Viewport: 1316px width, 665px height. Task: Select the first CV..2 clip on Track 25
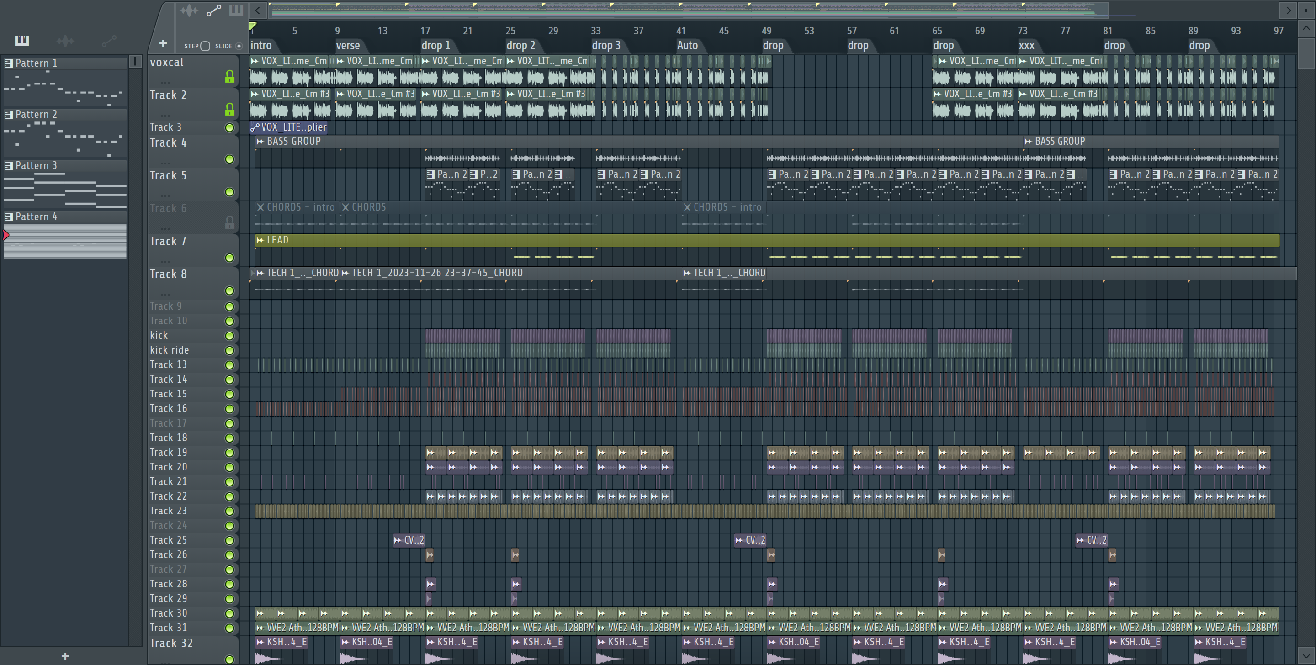click(409, 540)
